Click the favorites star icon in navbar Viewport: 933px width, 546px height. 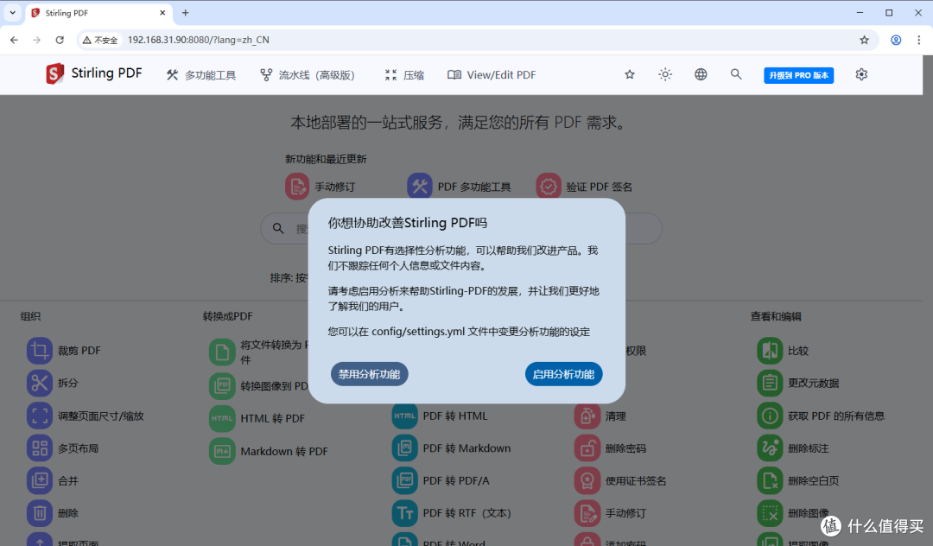point(630,74)
